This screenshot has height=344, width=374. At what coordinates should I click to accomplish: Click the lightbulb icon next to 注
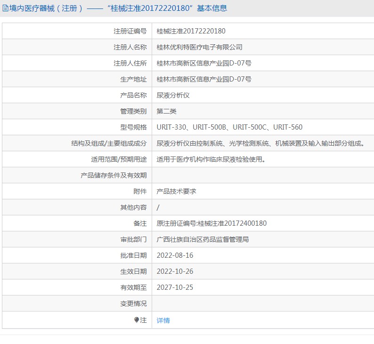pyautogui.click(x=137, y=320)
